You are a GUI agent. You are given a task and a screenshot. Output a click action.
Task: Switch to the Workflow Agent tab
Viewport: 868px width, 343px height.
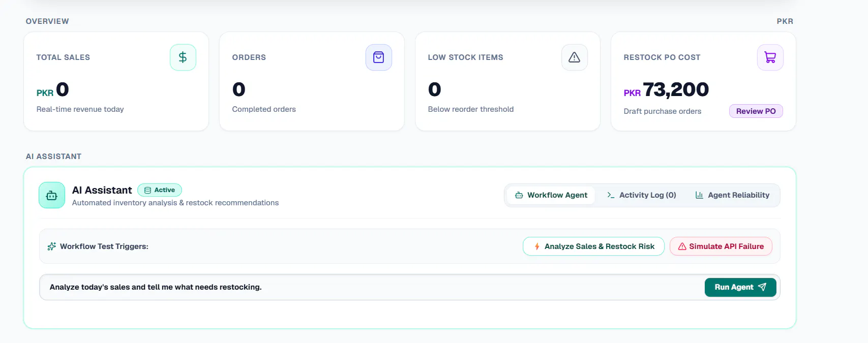[x=551, y=195]
